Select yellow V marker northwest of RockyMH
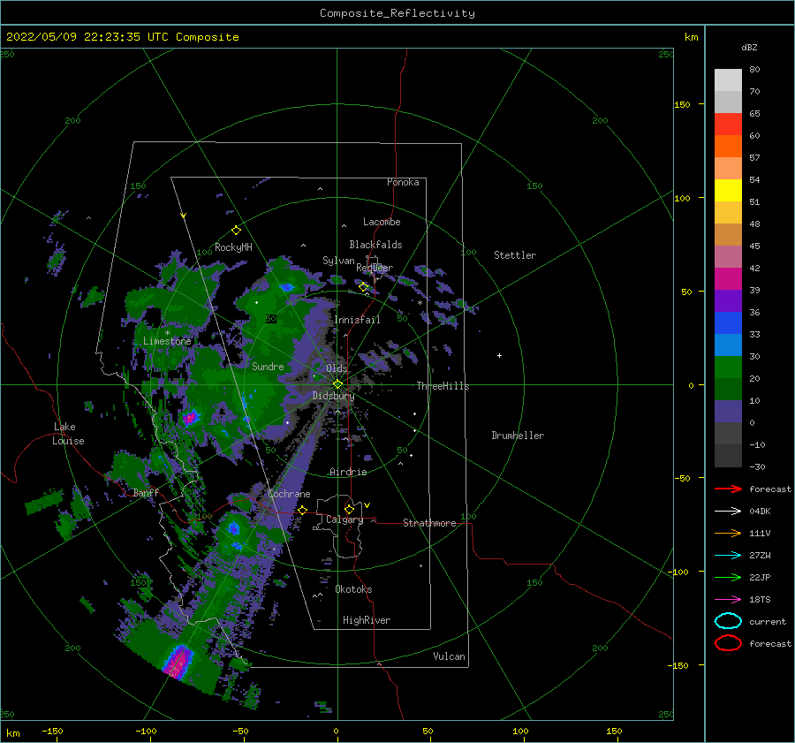 (183, 216)
